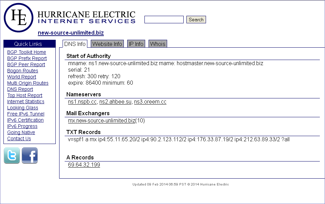Go to Bogon Routes
This screenshot has width=325, height=204.
[23, 71]
